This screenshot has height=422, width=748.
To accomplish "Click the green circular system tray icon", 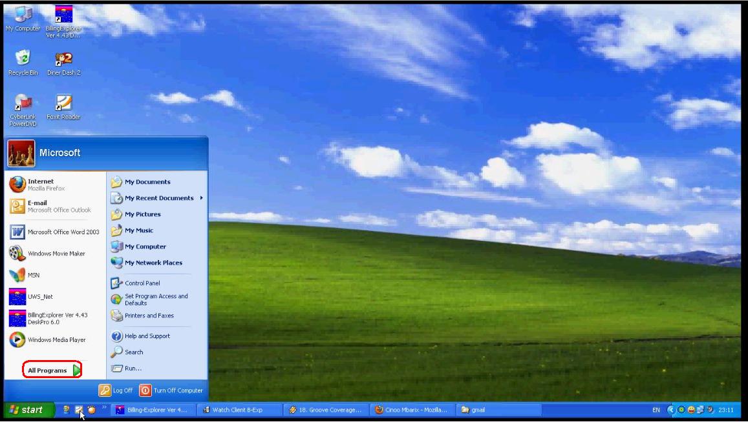I will point(681,410).
